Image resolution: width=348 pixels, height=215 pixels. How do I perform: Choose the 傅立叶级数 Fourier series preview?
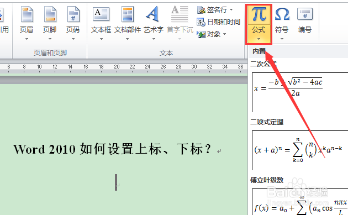300,202
